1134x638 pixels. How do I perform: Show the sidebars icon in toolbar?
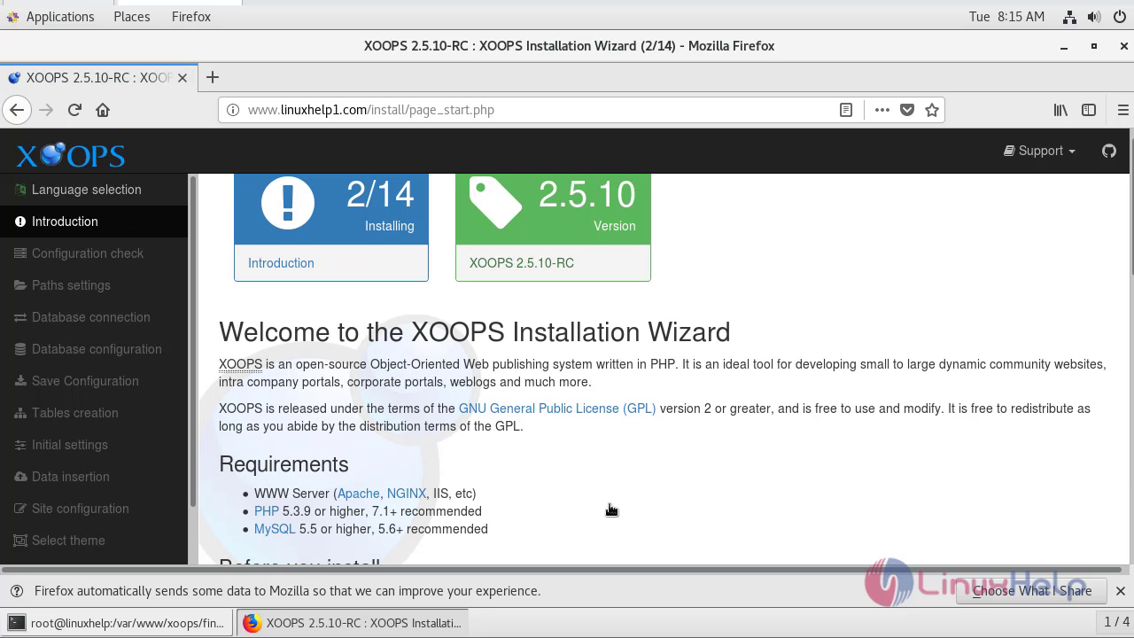point(1089,110)
